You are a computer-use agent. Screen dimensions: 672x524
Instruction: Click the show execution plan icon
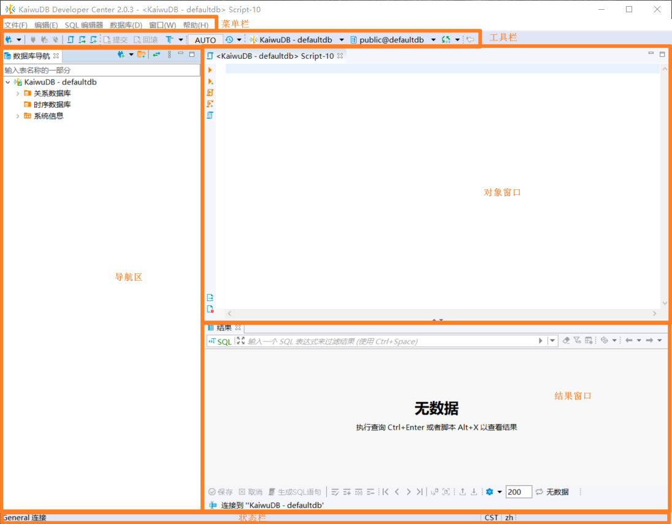[210, 115]
